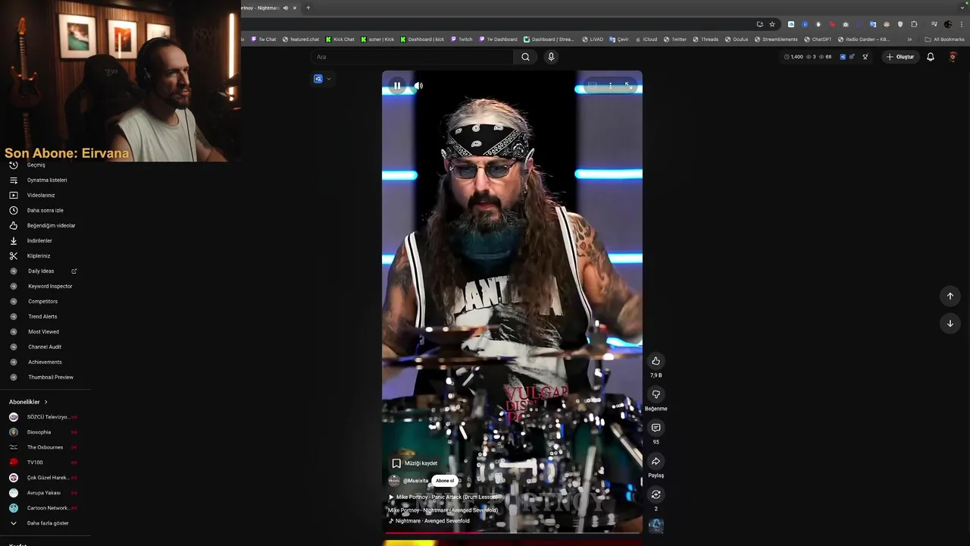Dislike the short (Beğenme)

[x=656, y=394]
